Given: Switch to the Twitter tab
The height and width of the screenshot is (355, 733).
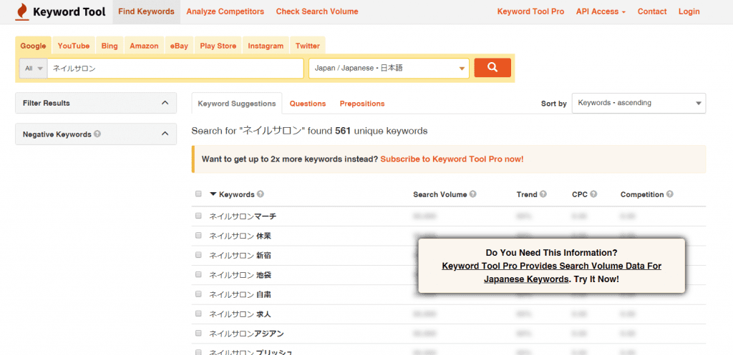Looking at the screenshot, I should tap(308, 46).
